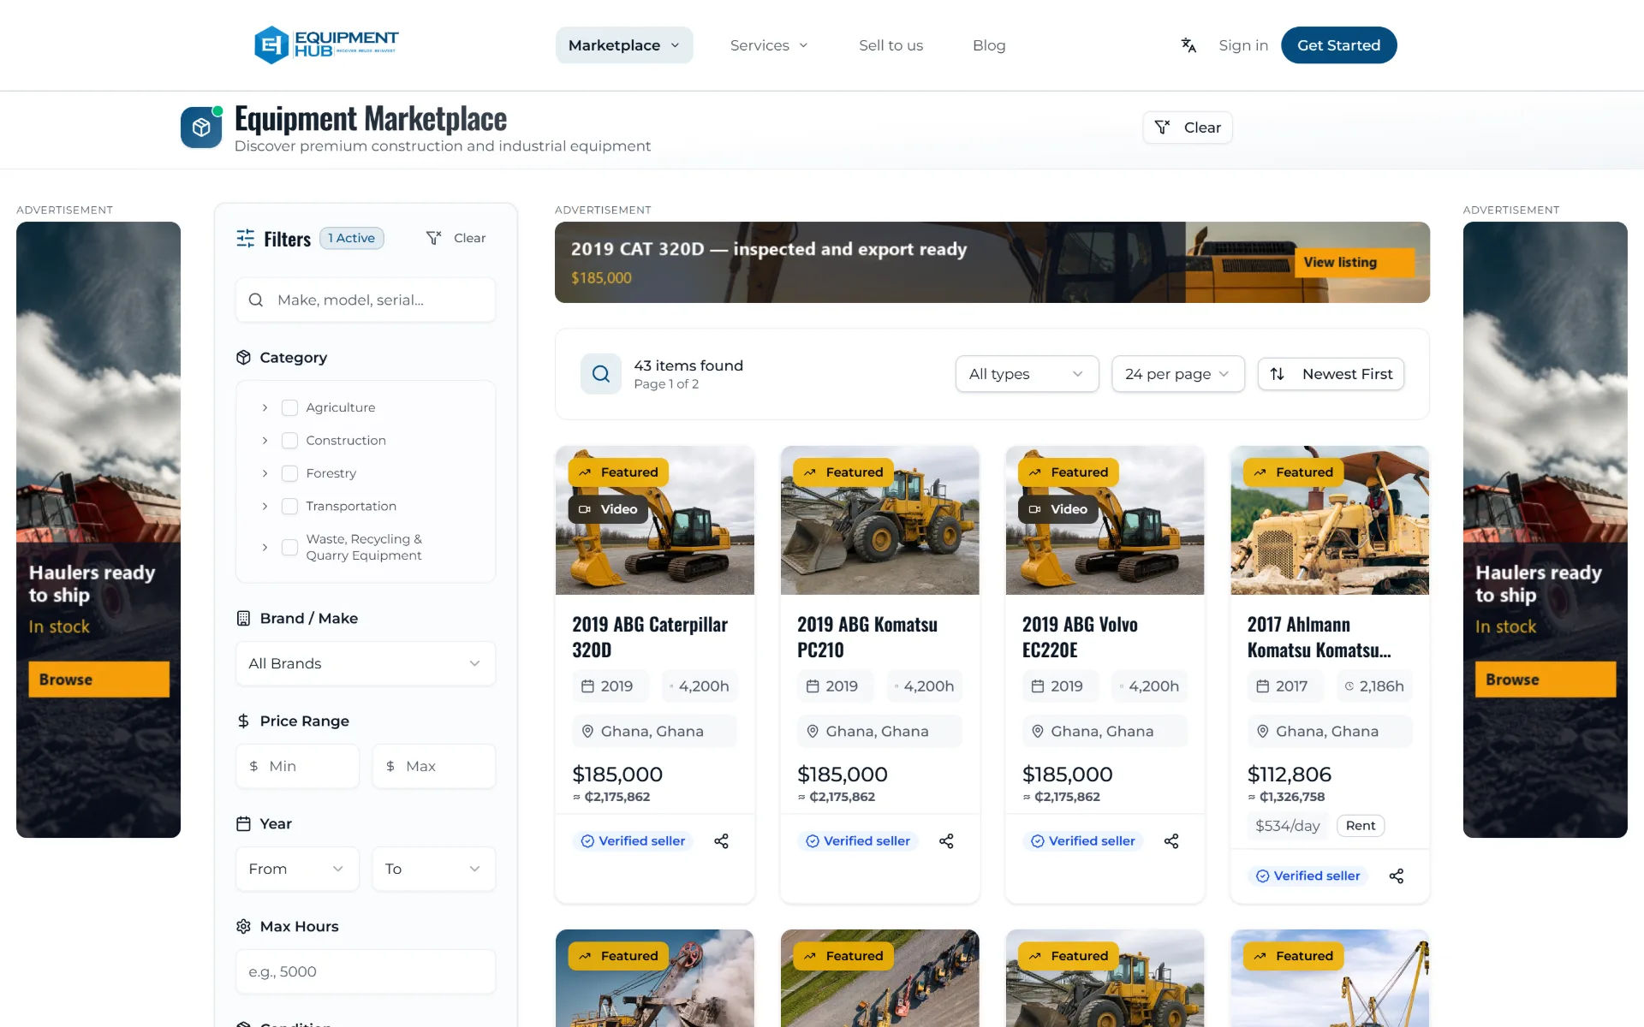
Task: Check Waste, Recycling & Quarry Equipment
Action: pyautogui.click(x=290, y=547)
